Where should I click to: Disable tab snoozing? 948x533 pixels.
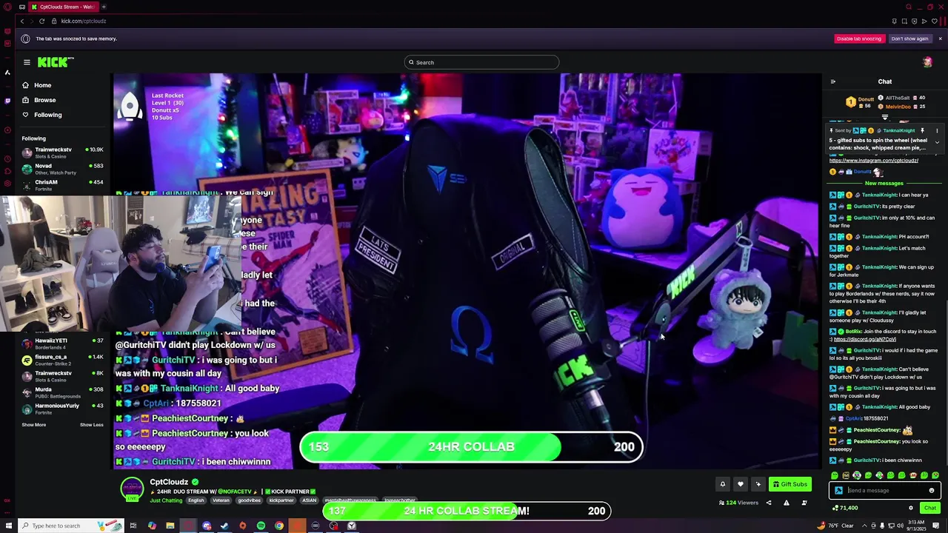coord(859,38)
